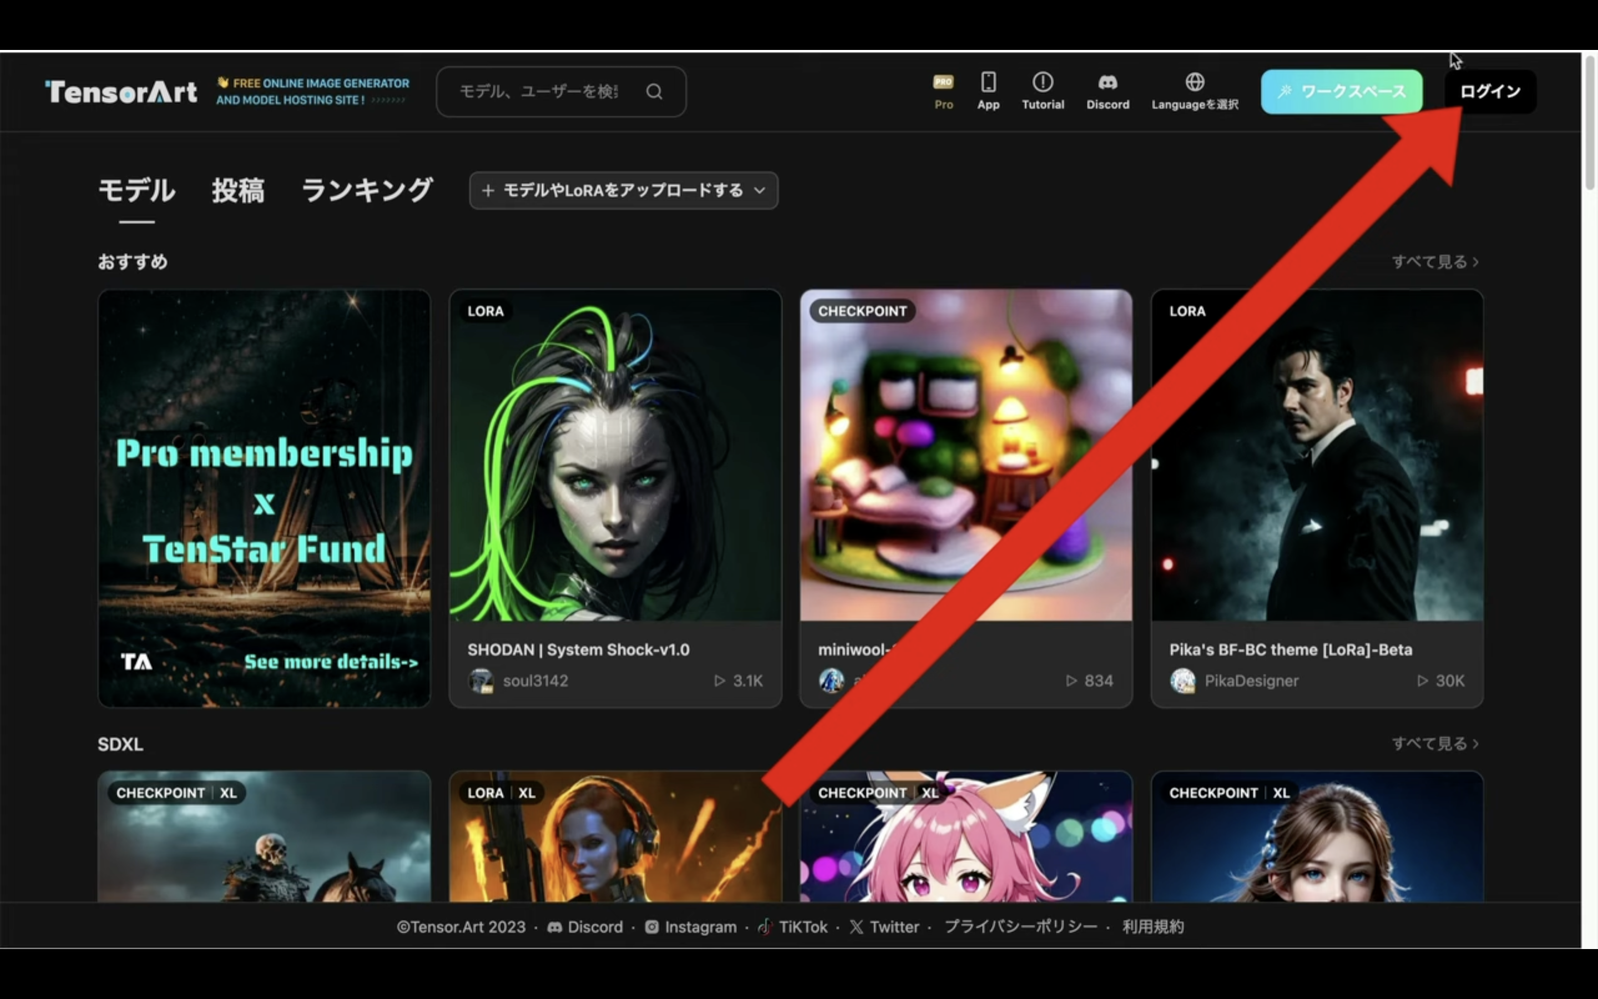Click the footer Instagram icon
Viewport: 1598px width, 999px height.
tap(652, 927)
